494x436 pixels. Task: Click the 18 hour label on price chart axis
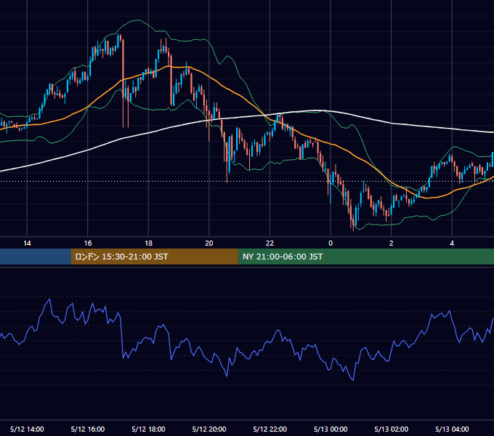(148, 243)
